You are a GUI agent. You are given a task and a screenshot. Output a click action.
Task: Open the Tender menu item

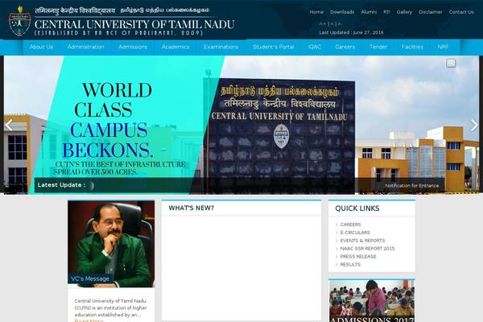coord(378,47)
